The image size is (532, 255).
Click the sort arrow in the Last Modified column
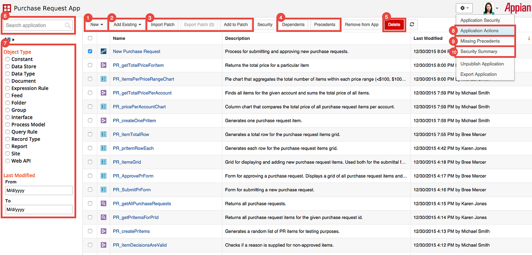pos(529,38)
